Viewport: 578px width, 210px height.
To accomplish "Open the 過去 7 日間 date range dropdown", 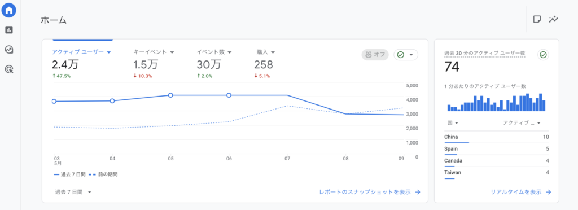I will click(73, 192).
